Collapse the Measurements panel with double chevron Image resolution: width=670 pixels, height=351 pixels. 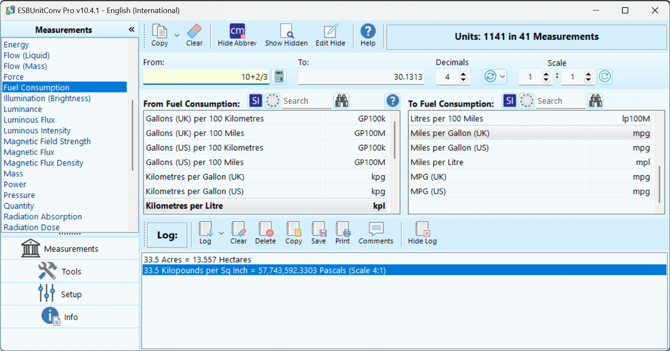tap(131, 29)
